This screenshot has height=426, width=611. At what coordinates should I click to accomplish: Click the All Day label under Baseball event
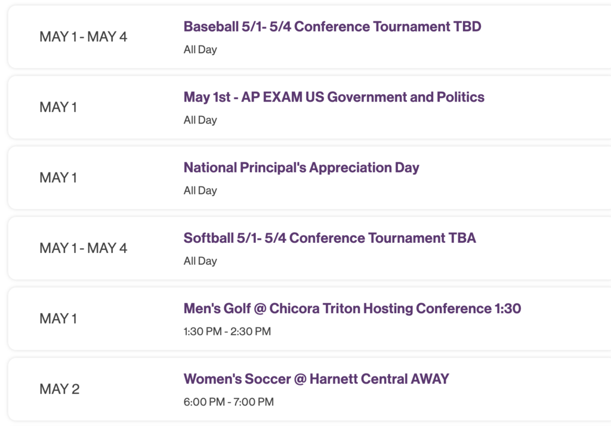coord(200,50)
